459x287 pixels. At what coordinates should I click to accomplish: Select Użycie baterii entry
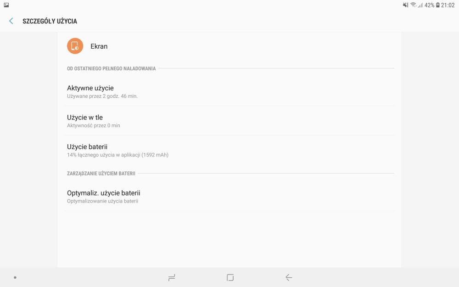tap(229, 150)
